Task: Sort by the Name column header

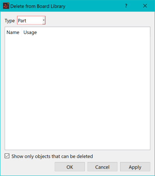Action: 13,32
